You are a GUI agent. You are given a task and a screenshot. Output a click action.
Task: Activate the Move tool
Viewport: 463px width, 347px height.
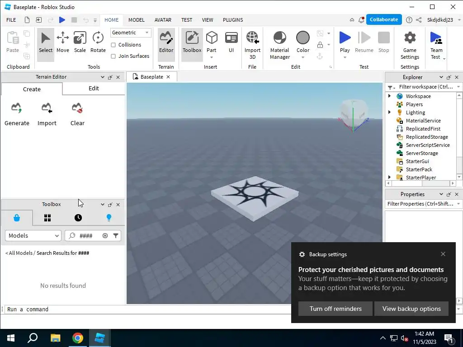[x=62, y=43]
